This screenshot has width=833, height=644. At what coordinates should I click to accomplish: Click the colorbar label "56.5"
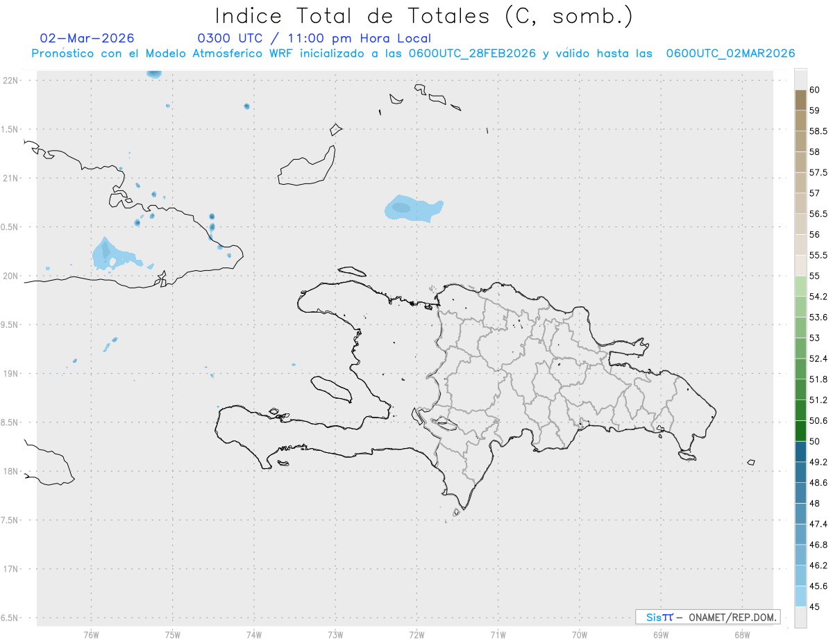click(x=818, y=214)
